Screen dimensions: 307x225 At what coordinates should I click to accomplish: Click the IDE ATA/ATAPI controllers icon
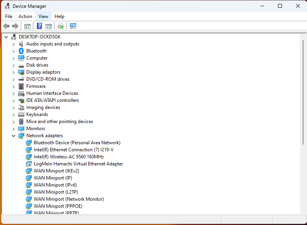(x=21, y=101)
